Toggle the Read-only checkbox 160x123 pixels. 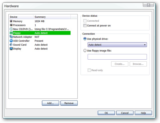pyautogui.click(x=89, y=70)
